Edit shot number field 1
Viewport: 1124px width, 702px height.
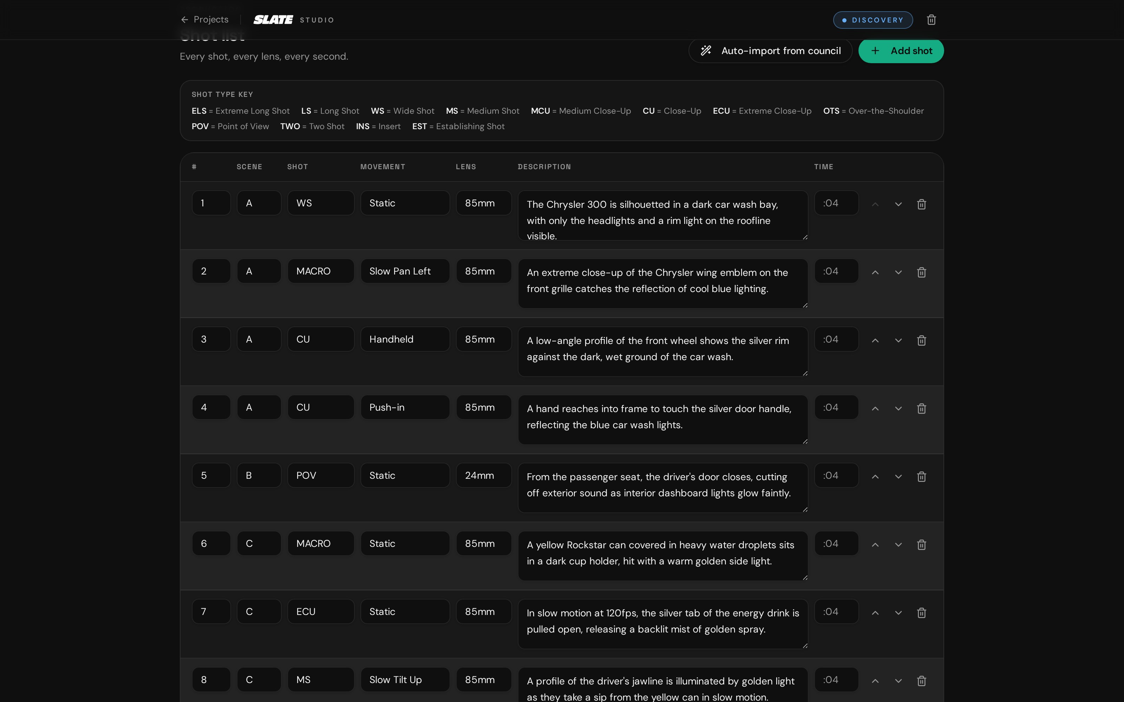tap(211, 203)
